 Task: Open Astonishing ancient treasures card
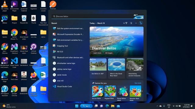pos(135,68)
